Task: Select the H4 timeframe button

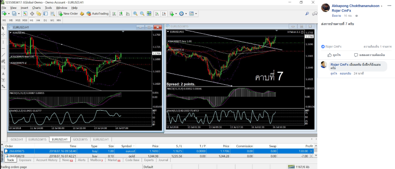Action: pyautogui.click(x=38, y=20)
